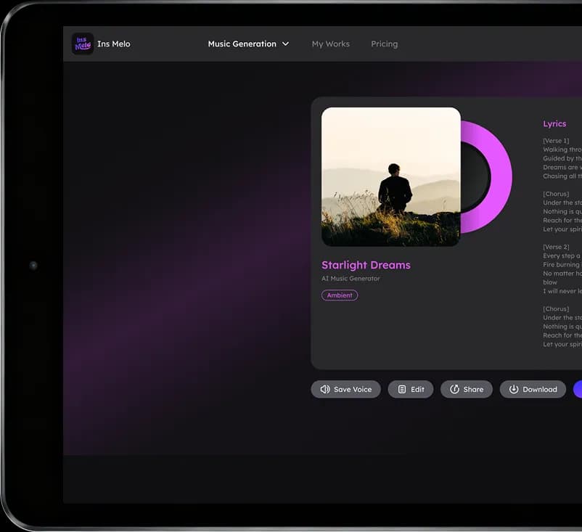
Task: Toggle the Ambient genre tag
Action: pos(340,295)
